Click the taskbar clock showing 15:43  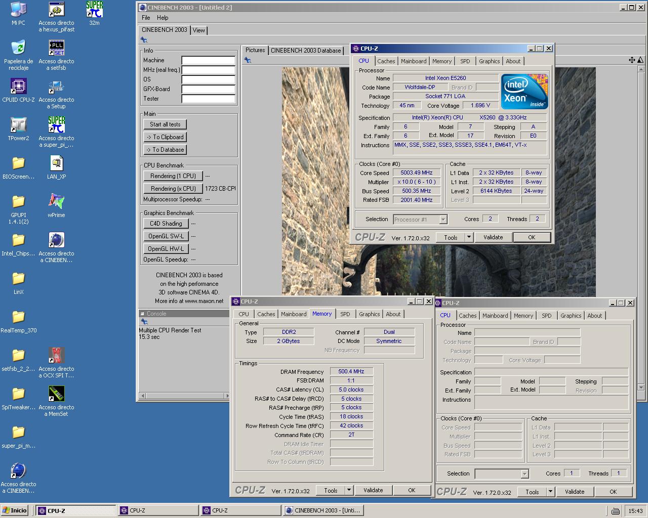[635, 511]
